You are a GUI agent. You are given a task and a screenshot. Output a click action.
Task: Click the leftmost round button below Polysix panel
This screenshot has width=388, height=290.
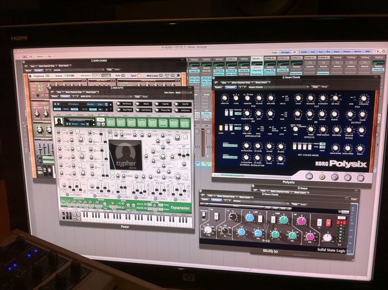(x=309, y=176)
